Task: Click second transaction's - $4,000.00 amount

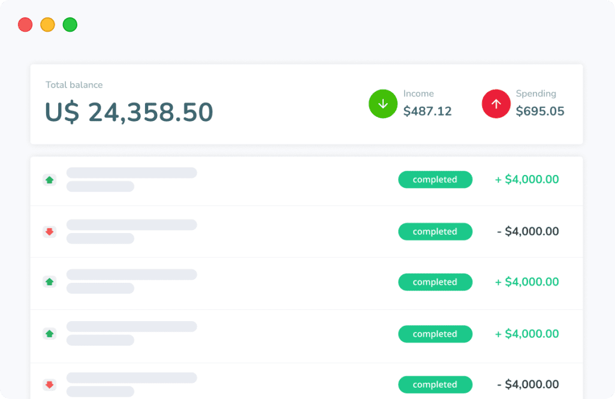Action: pos(527,232)
